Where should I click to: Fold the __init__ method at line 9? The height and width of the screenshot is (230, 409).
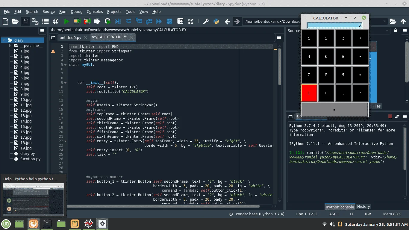[x=65, y=83]
